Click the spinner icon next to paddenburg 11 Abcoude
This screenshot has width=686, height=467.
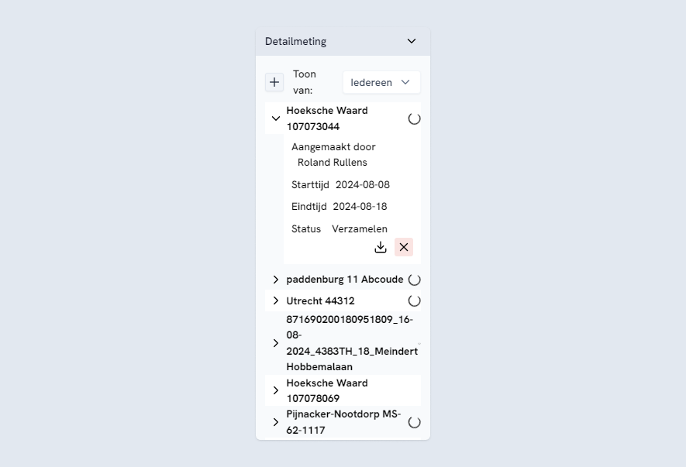point(414,280)
